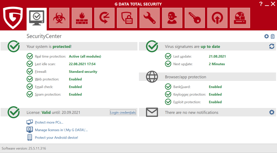Click the Real time protection label

point(50,57)
